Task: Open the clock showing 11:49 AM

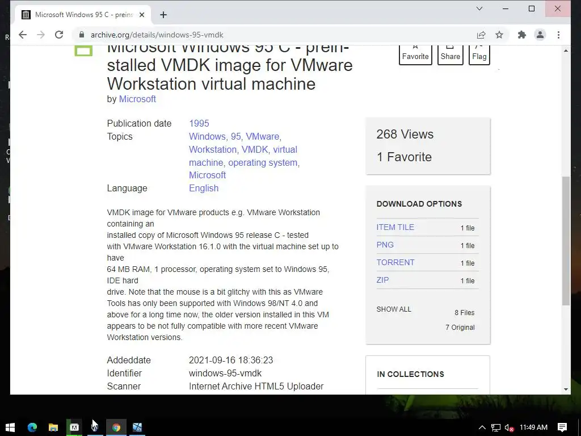Action: [x=533, y=427]
